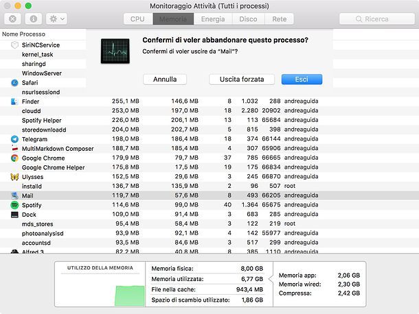Click the 'Utilizzo della memoria' heading
Viewport: 419px width, 314px height.
(100, 268)
